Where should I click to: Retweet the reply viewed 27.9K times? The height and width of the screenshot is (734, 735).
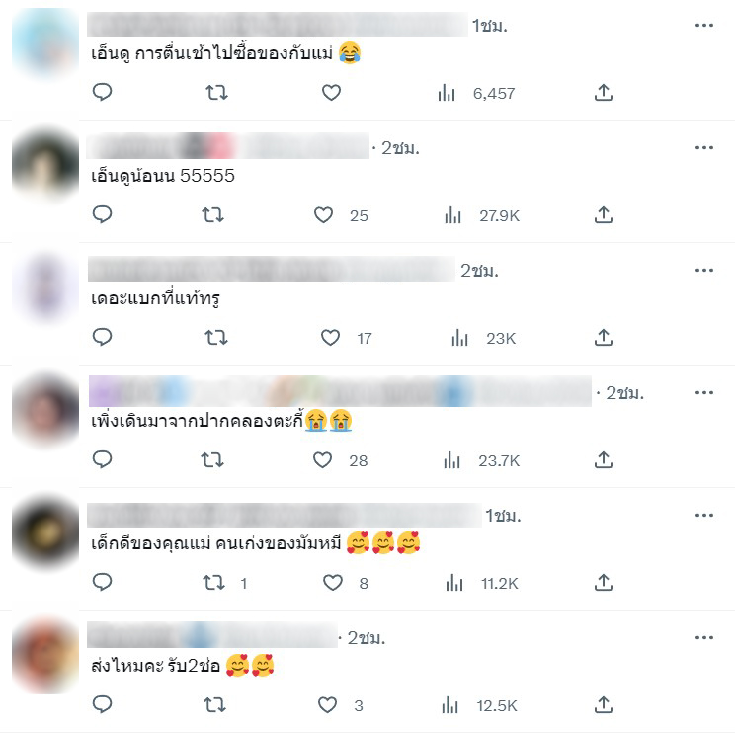pyautogui.click(x=212, y=215)
